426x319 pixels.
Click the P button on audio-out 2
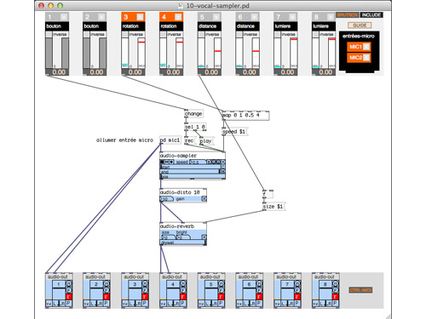pos(106,304)
